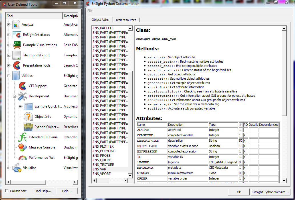
Task: Expand the Visualize tree node
Action: coord(9,168)
